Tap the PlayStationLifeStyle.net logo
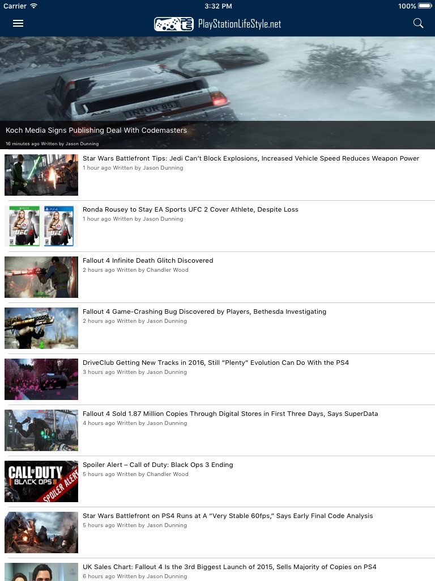 coord(217,24)
